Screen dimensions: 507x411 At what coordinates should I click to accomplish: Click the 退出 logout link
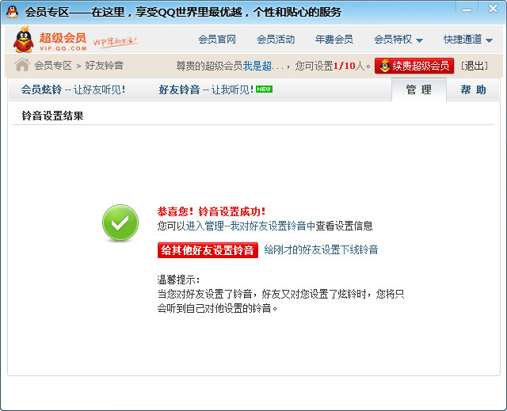[x=475, y=66]
